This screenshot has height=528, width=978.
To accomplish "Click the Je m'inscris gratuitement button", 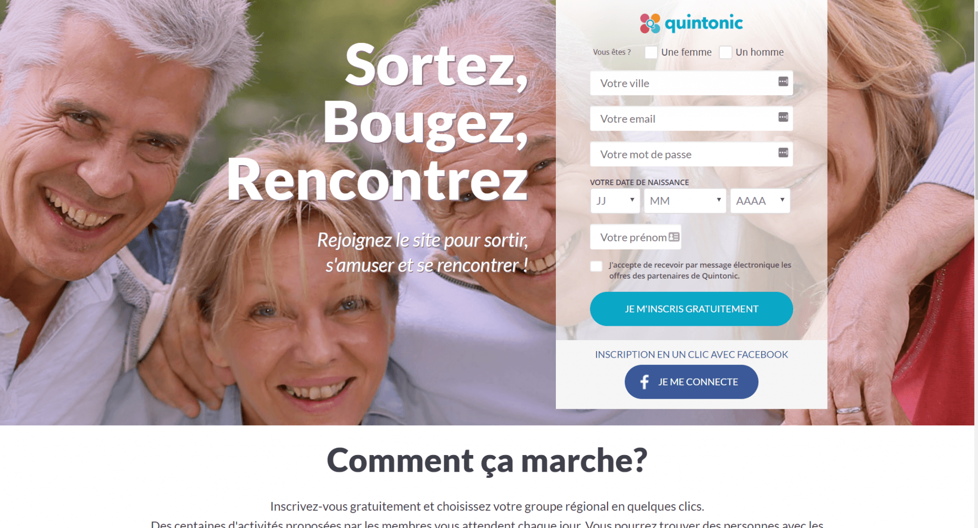I will (x=691, y=309).
